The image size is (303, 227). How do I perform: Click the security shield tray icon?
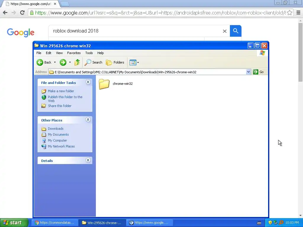tap(270, 223)
